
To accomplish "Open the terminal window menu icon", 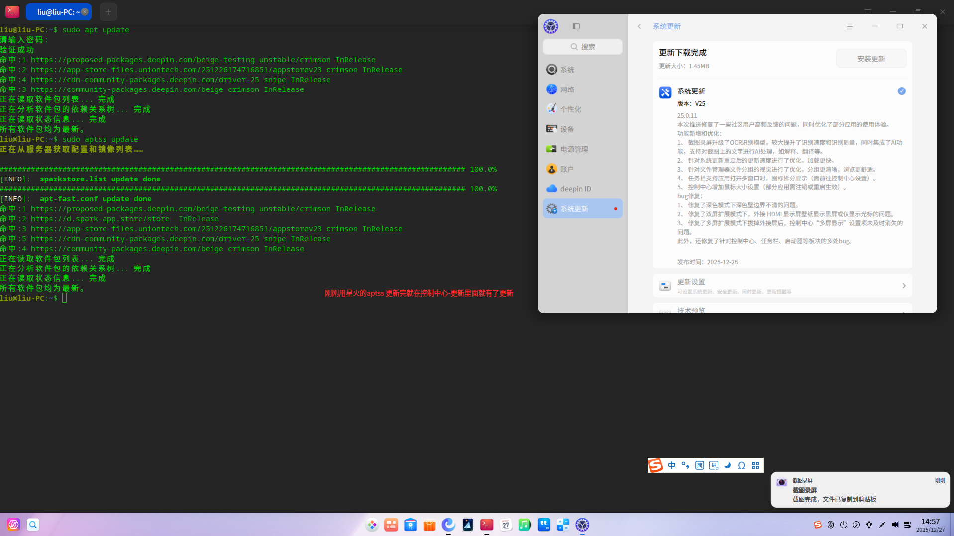I will tap(868, 12).
